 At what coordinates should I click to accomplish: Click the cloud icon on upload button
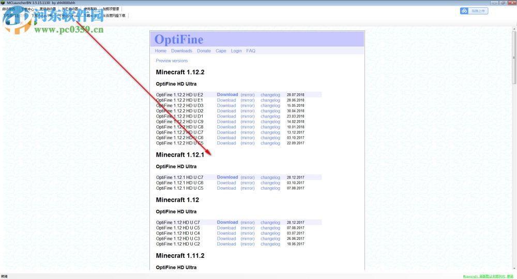click(x=464, y=11)
